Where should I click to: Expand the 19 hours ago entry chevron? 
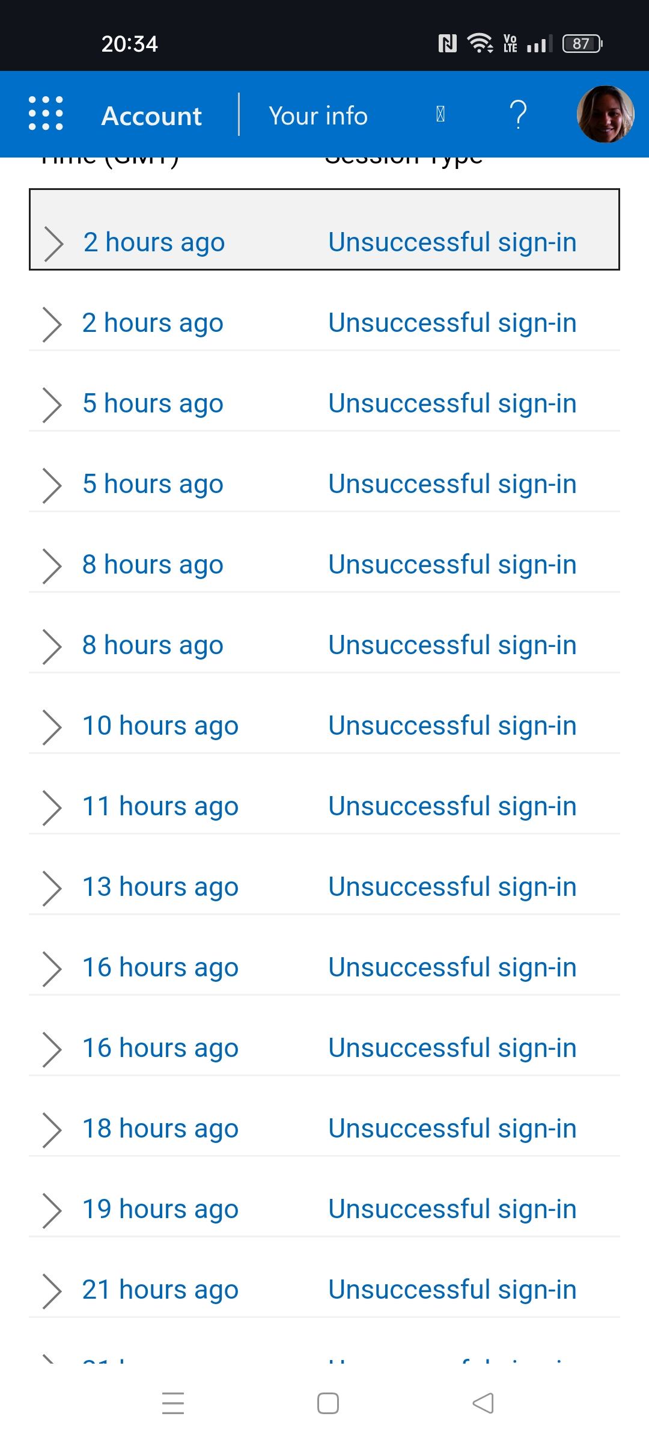pyautogui.click(x=52, y=1210)
